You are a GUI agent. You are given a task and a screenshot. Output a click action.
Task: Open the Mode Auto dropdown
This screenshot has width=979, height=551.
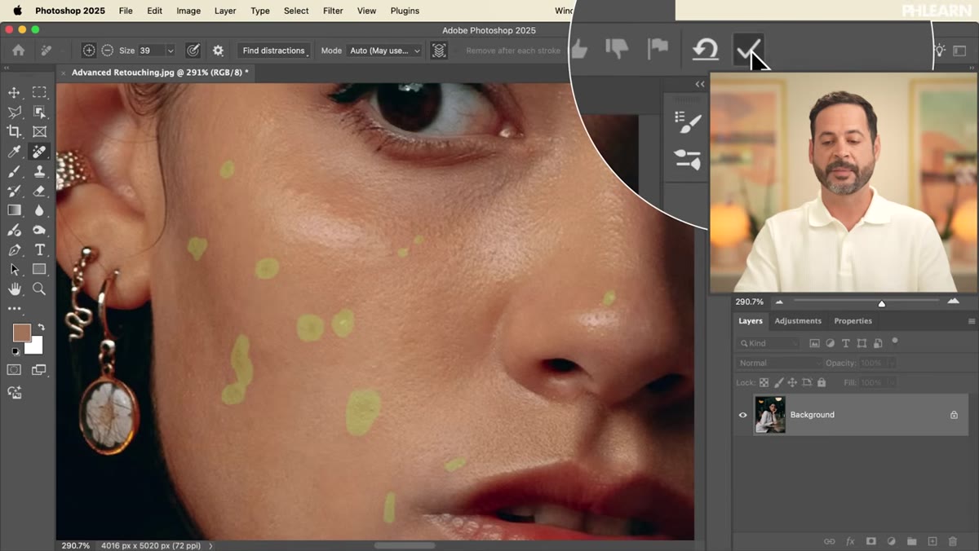pos(383,51)
